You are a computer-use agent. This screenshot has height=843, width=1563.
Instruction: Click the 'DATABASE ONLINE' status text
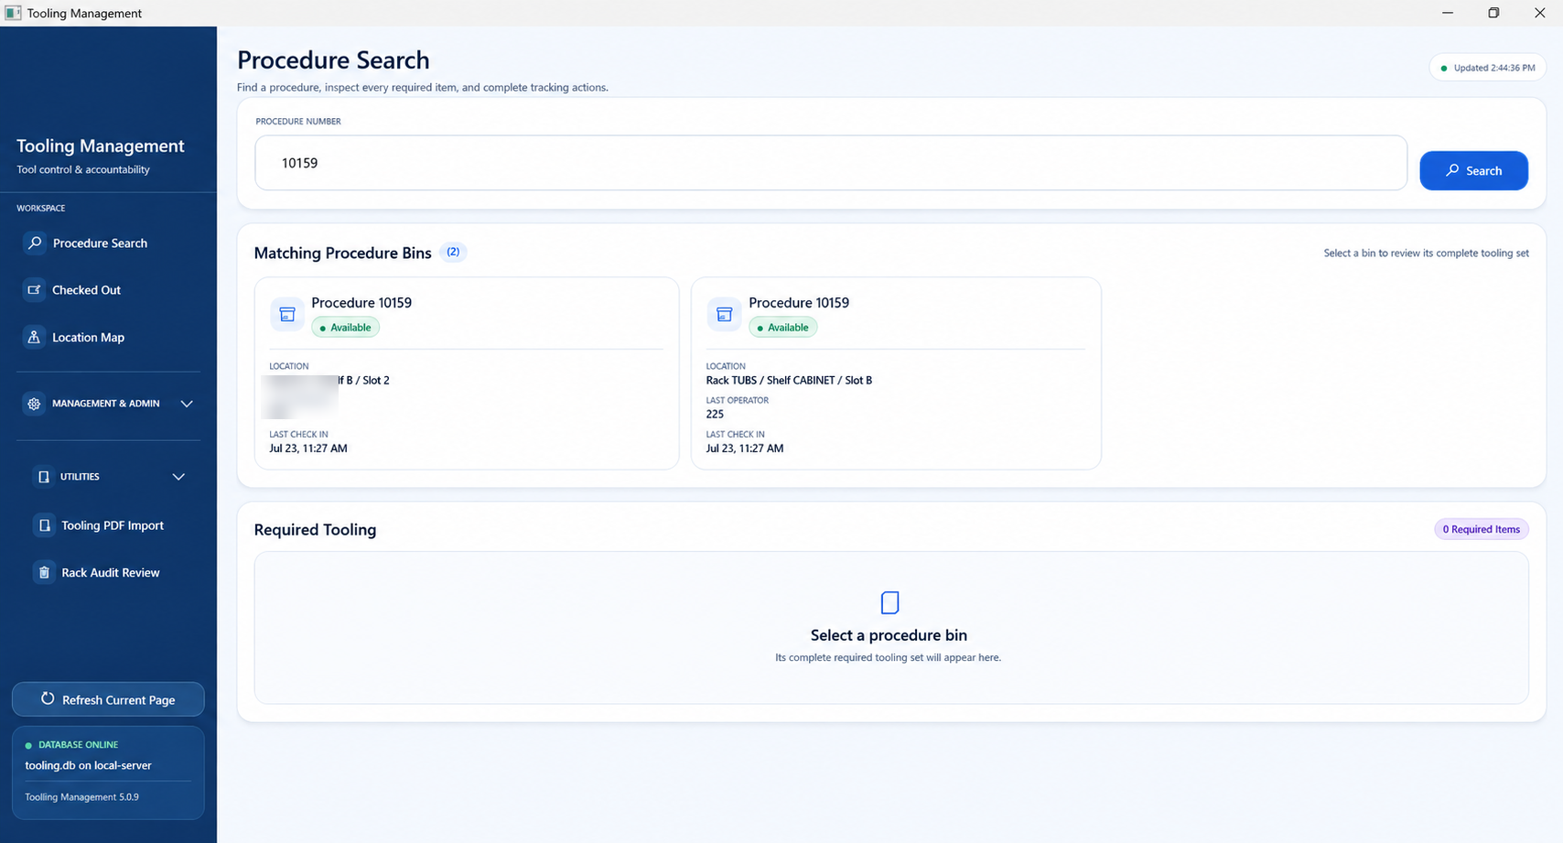point(78,745)
